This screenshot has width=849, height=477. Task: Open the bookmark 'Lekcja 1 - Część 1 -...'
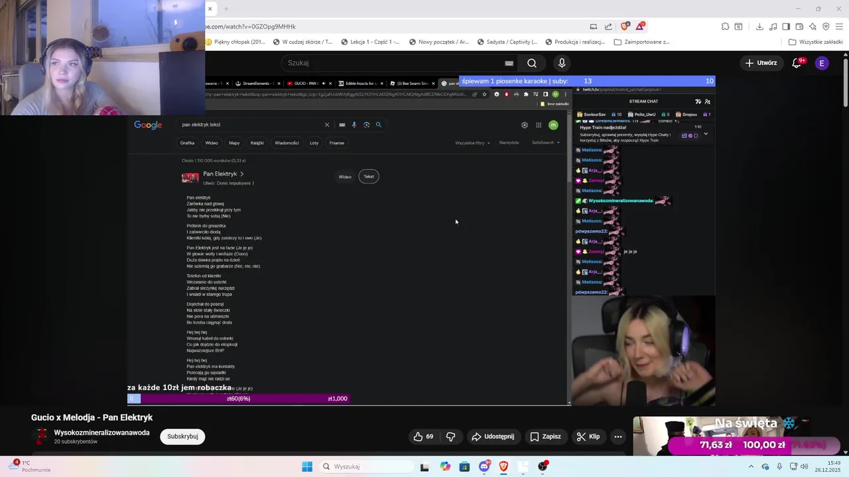(x=370, y=42)
